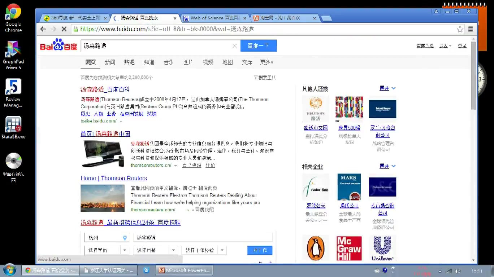Open the browser hamburger menu icon

tap(471, 29)
